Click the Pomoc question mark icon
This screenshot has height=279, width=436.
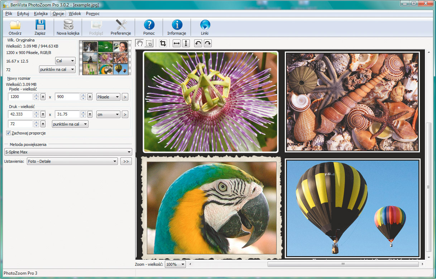tap(149, 25)
